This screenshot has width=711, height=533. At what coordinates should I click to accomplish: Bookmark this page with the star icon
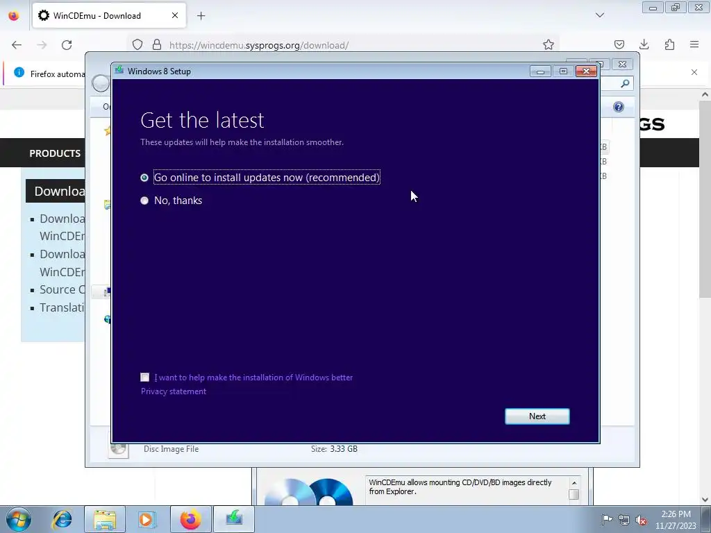(x=549, y=45)
